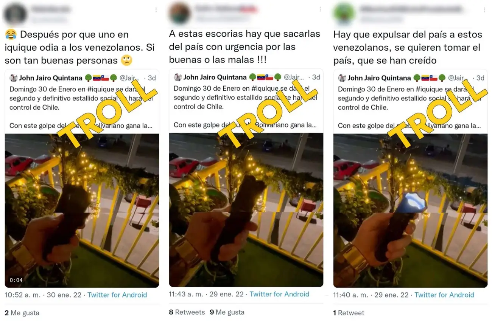View the 9 Me gusta likes list
The width and height of the screenshot is (492, 321).
227,312
